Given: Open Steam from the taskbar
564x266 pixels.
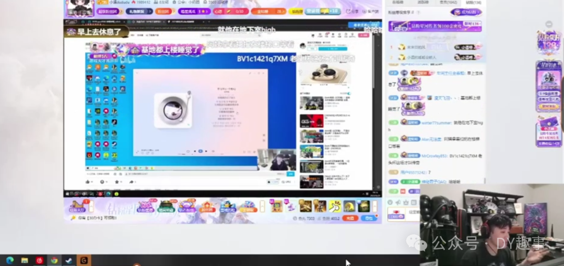Looking at the screenshot, I should pyautogui.click(x=69, y=260).
